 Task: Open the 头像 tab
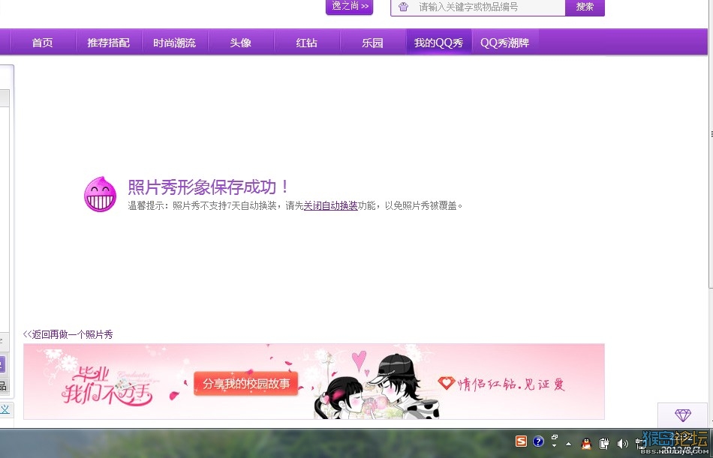(x=241, y=43)
